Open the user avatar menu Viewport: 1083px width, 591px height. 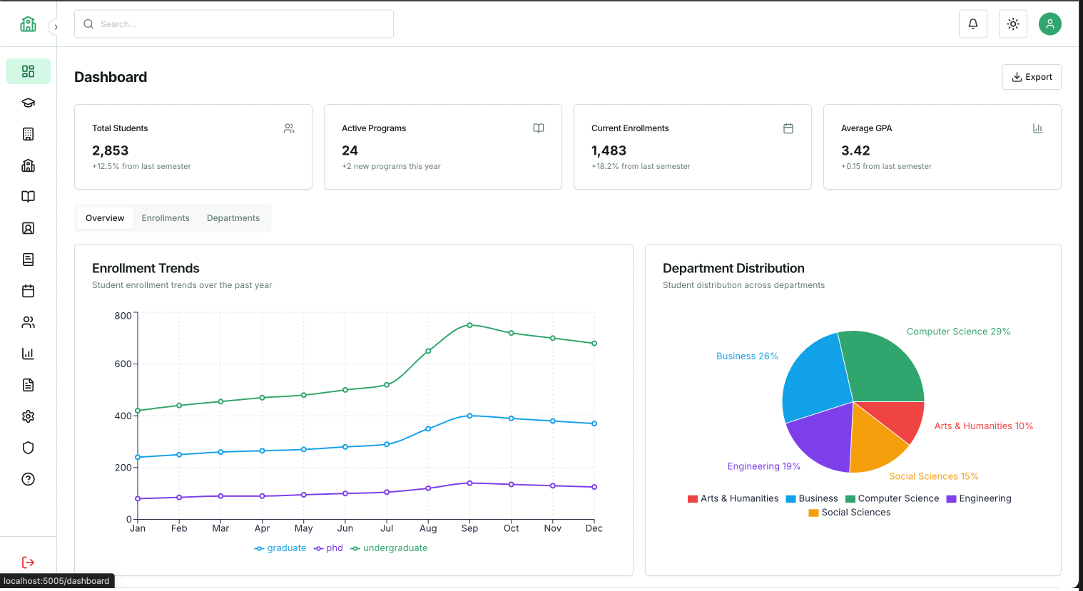click(1049, 24)
